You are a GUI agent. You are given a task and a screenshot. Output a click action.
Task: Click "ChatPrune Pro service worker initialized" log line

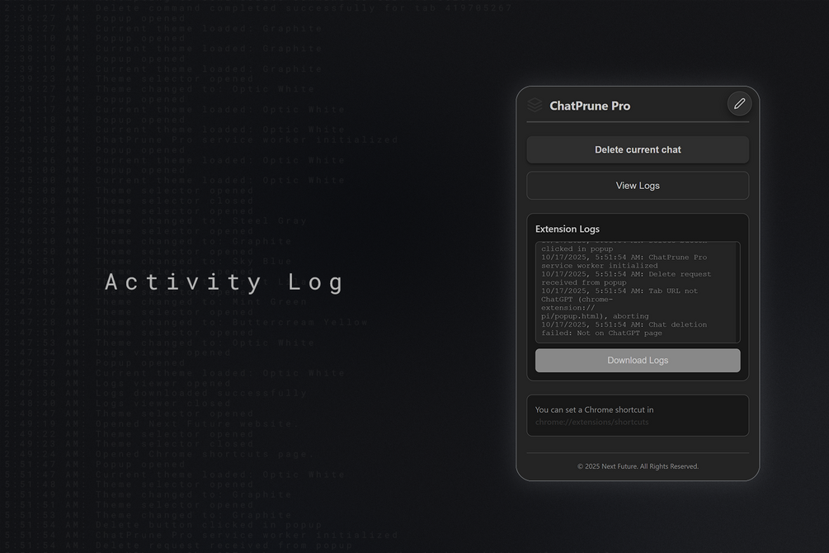(624, 262)
